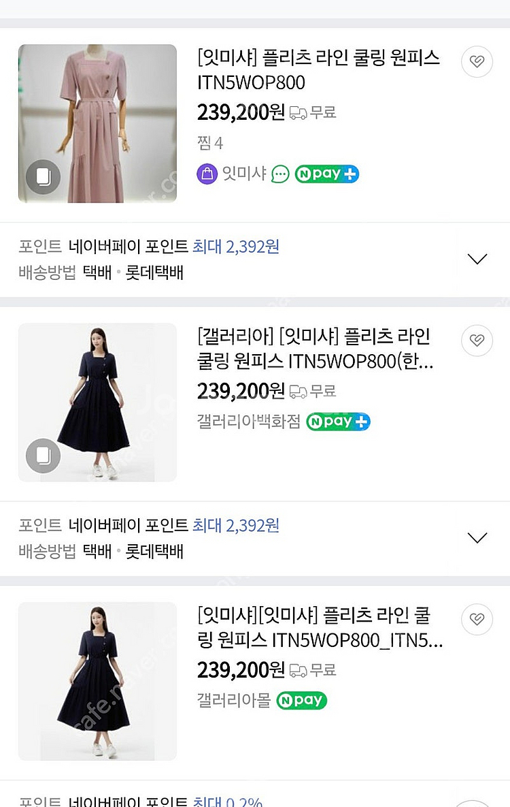Click the Npay badge next to 갤러리아몰
Viewport: 510px width, 807px height.
pos(301,700)
